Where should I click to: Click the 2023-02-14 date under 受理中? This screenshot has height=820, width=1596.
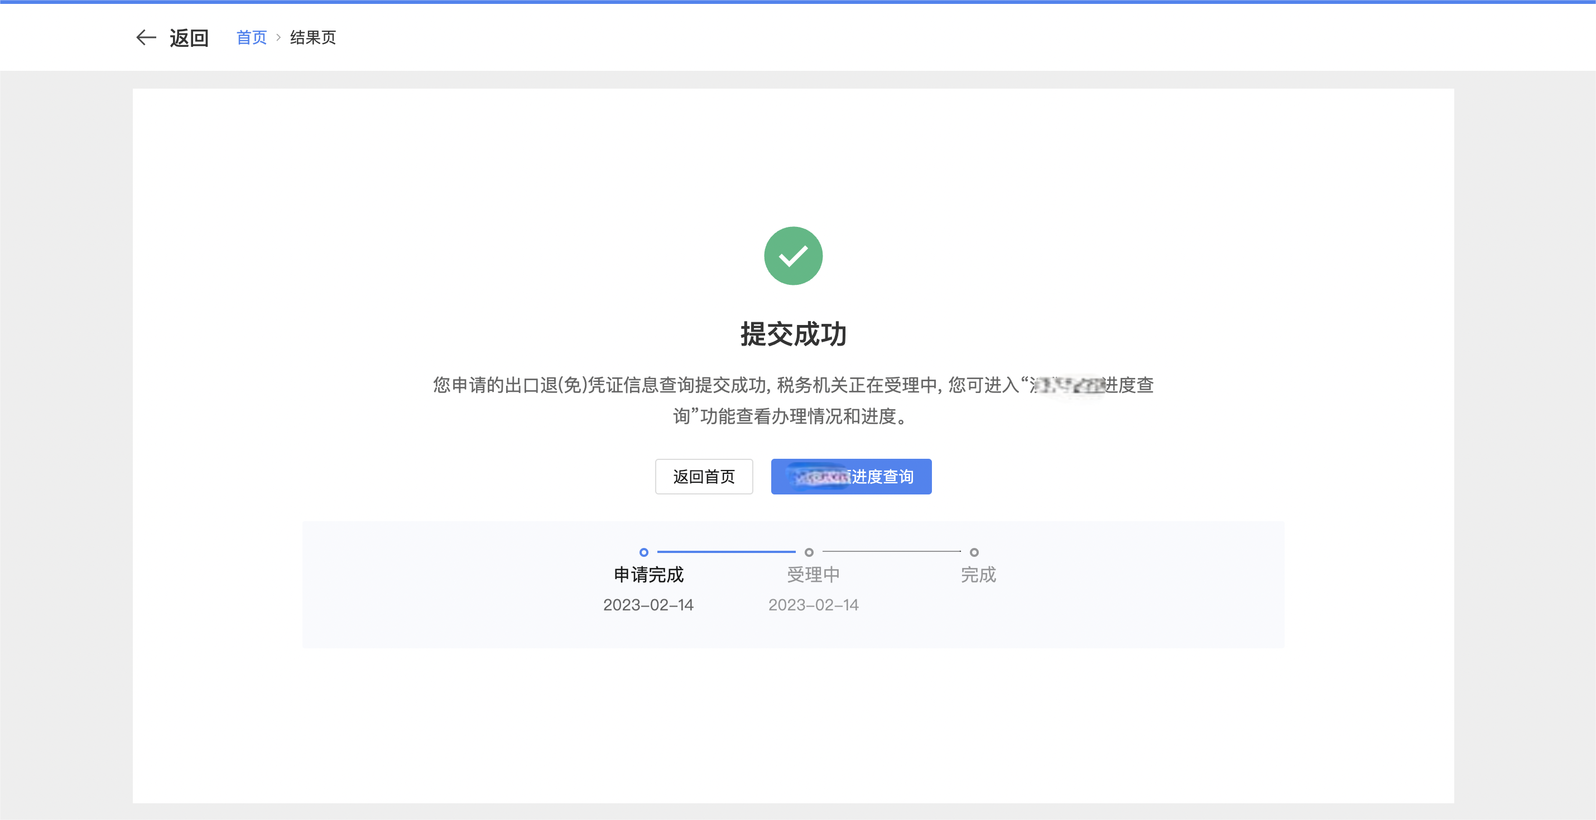[x=813, y=605]
